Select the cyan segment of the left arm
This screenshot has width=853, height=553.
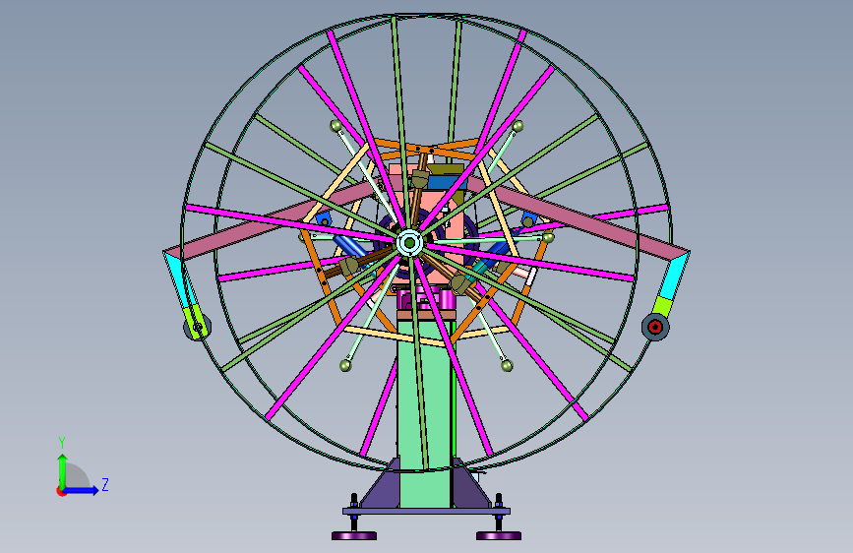(x=179, y=280)
